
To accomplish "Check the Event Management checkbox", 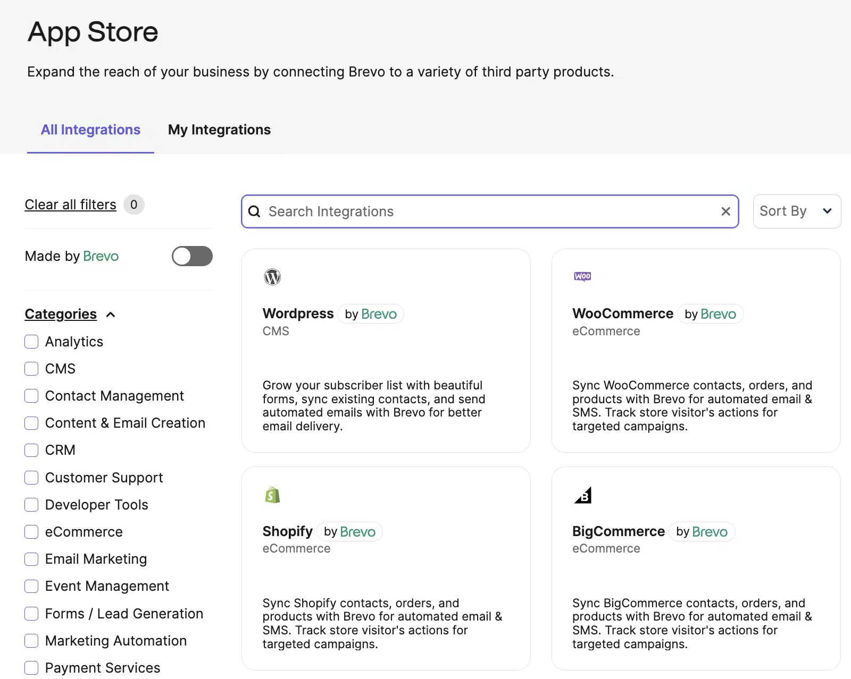I will 31,586.
